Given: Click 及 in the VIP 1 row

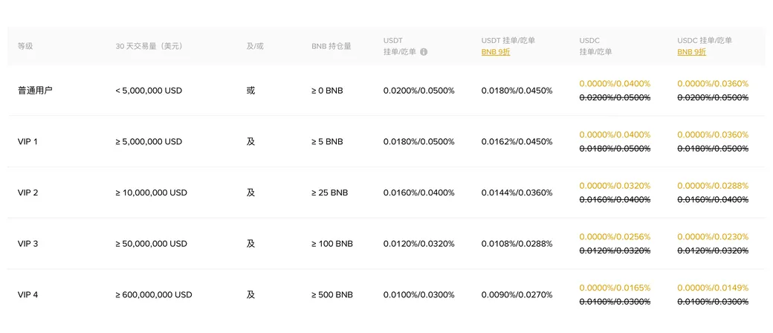Looking at the screenshot, I should tap(250, 141).
